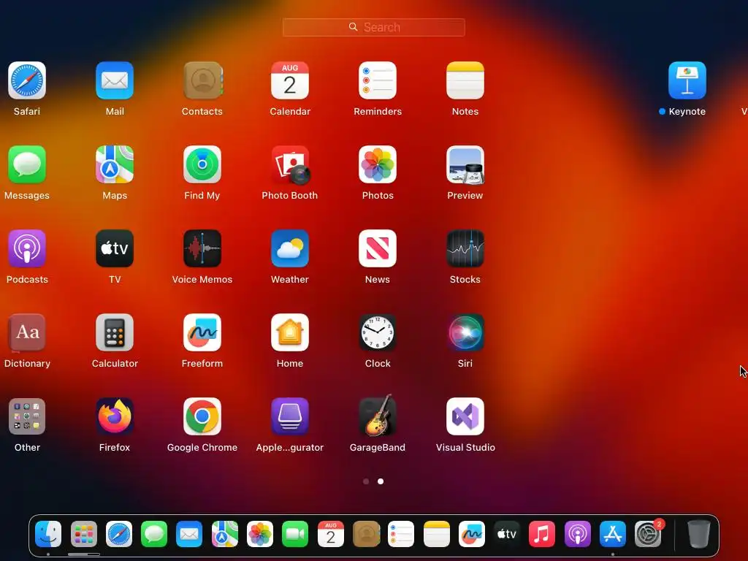Launch the Weather app
This screenshot has width=748, height=561.
pos(290,248)
